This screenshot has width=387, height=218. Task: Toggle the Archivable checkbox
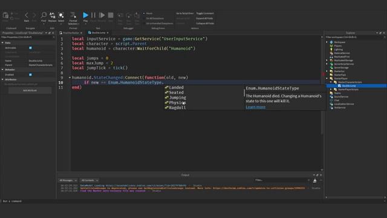(30, 48)
